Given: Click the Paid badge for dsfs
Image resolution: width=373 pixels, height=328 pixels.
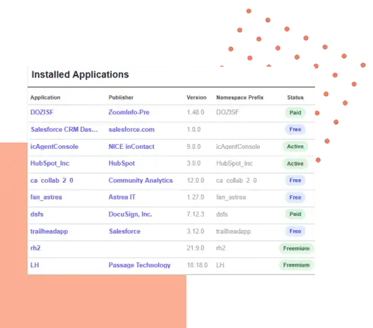Looking at the screenshot, I should point(295,214).
